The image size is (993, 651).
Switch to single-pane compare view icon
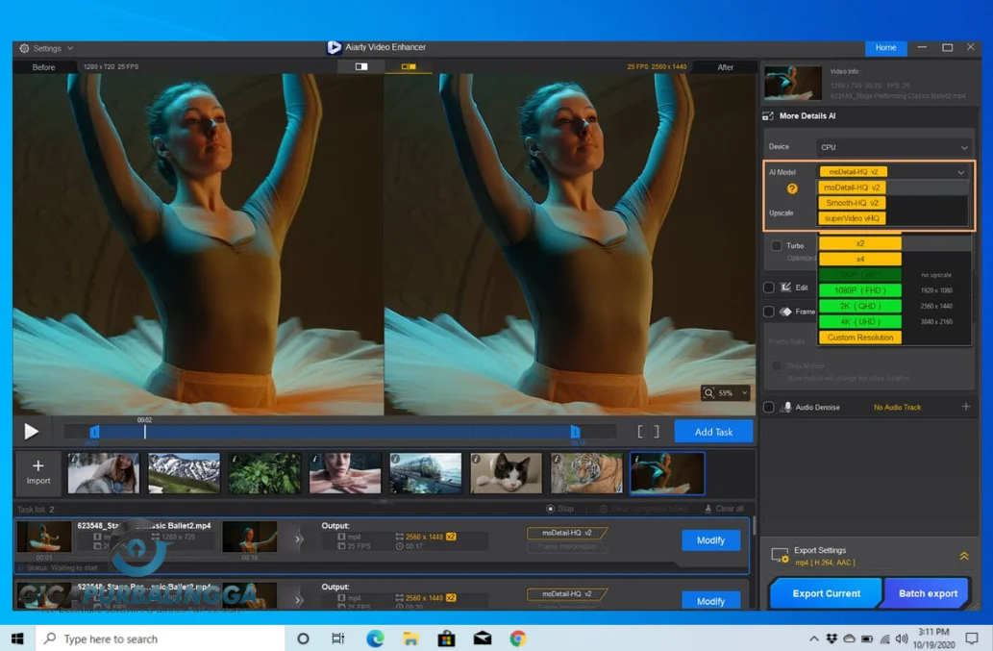click(361, 66)
